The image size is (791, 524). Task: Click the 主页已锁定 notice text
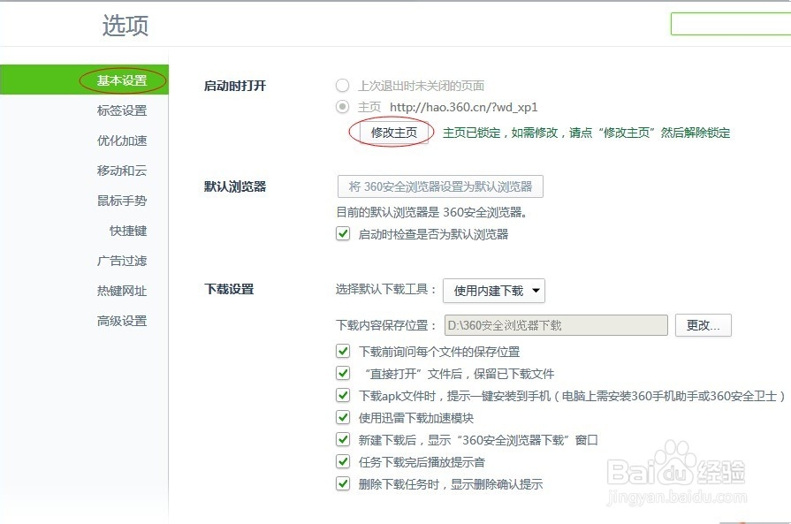point(586,133)
